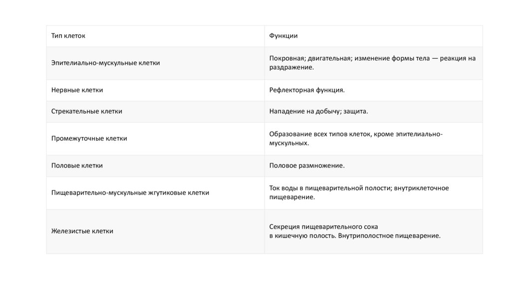Viewport: 511px width, 286px height.
Task: Click the 'Половое размножение.' cell
Action: (307, 165)
